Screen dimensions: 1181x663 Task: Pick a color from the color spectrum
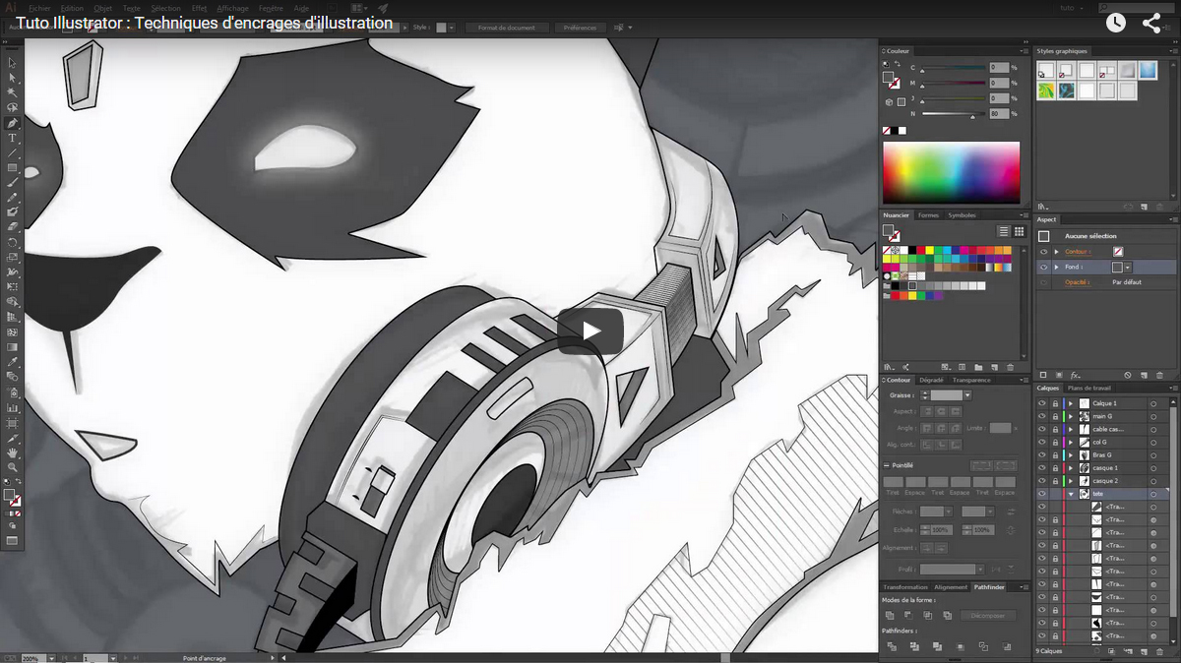(x=951, y=173)
